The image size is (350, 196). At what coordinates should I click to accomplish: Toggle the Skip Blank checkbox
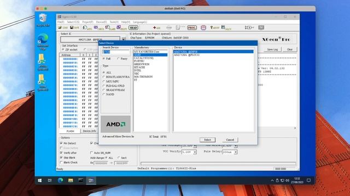[x=61, y=157]
